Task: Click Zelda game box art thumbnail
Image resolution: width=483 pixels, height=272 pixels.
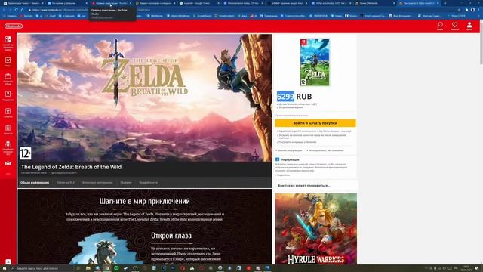Action: 315,62
